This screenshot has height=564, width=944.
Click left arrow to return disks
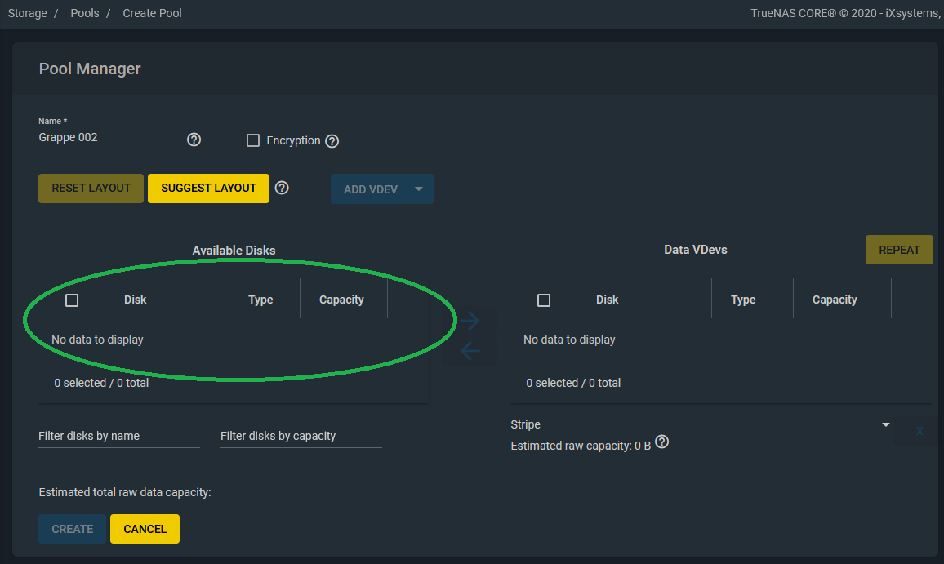pos(470,350)
